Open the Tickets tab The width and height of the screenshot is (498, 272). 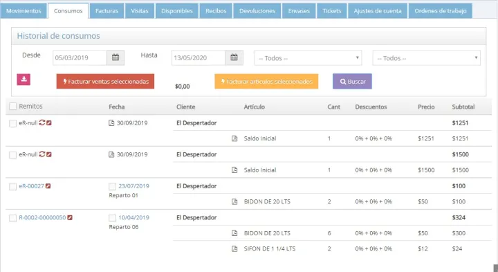coord(332,11)
